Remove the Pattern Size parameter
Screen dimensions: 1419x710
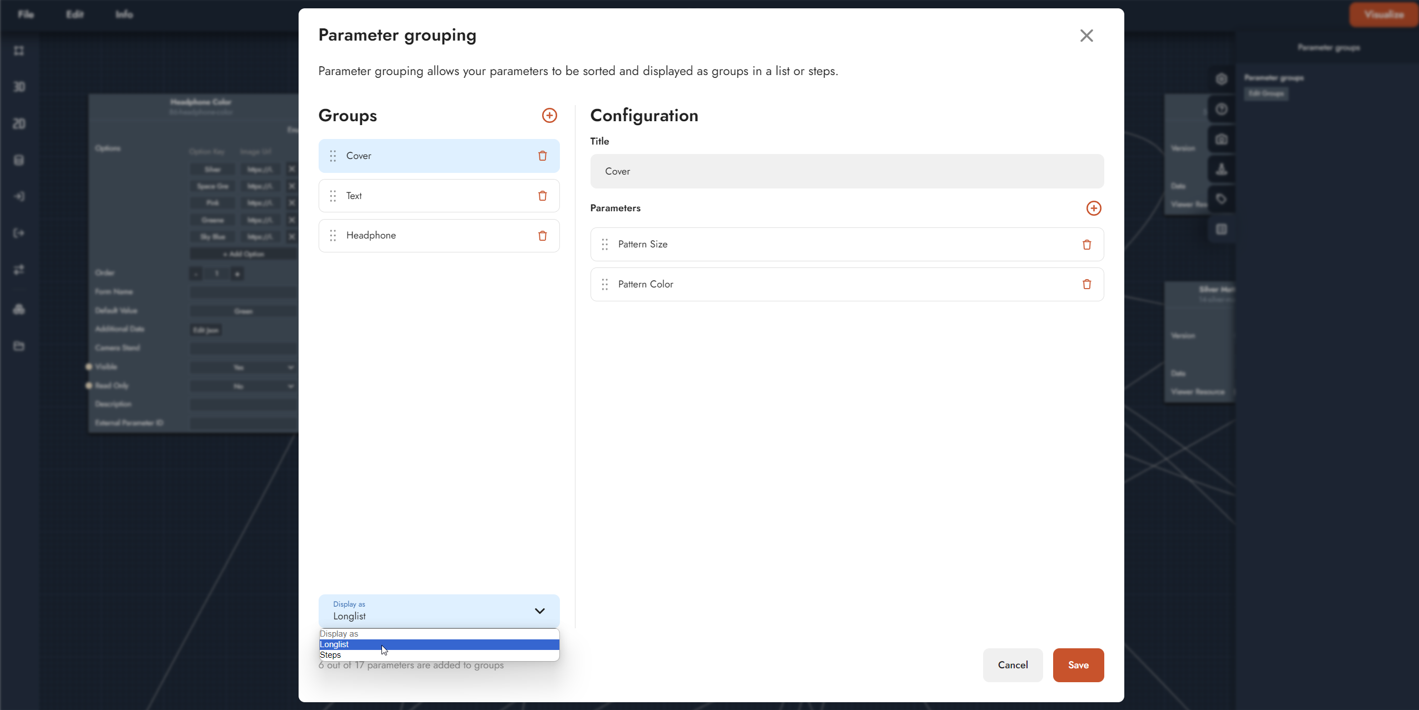pos(1086,245)
